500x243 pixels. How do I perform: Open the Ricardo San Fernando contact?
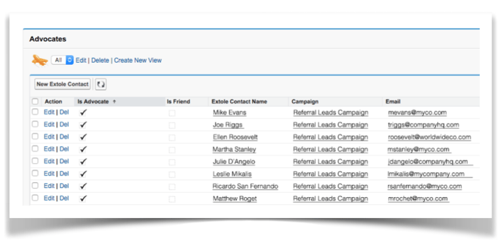point(246,186)
